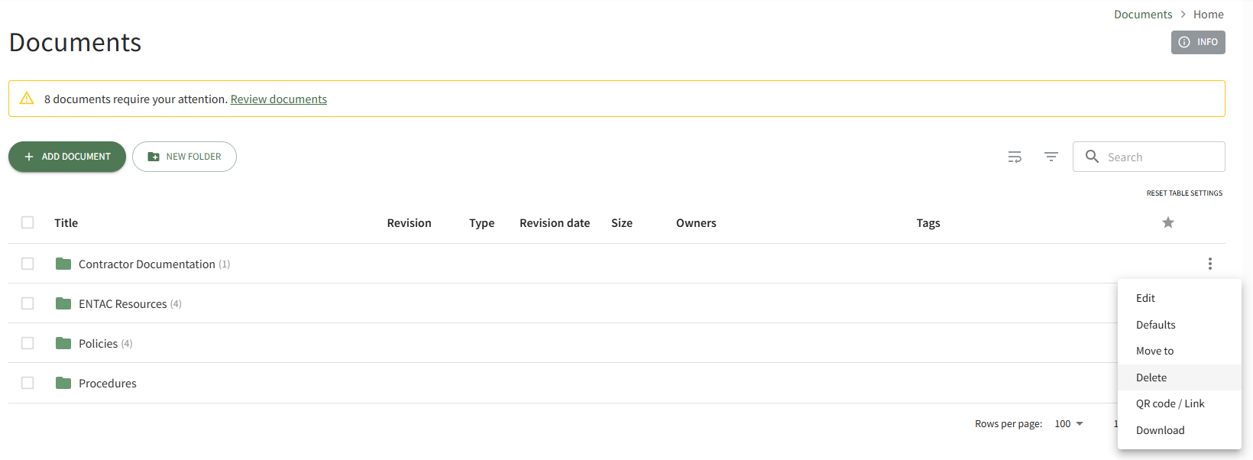1253x460 pixels.
Task: Open the Review documents link
Action: (x=278, y=99)
